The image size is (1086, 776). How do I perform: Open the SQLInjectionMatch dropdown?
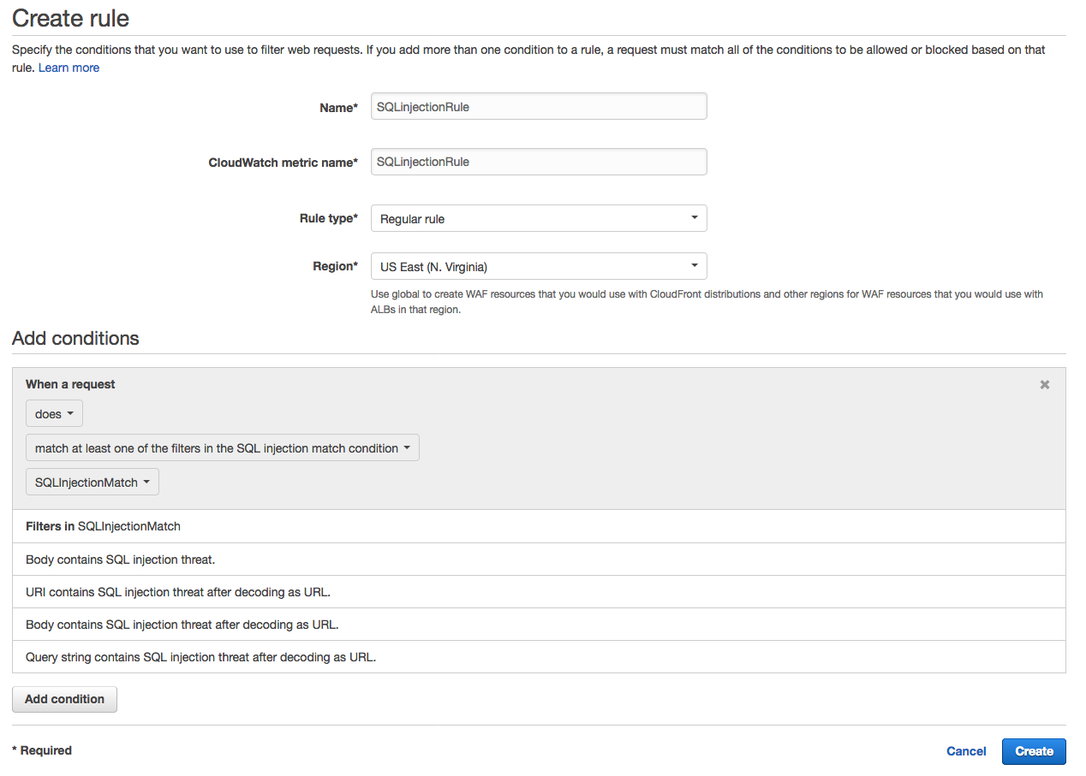92,483
